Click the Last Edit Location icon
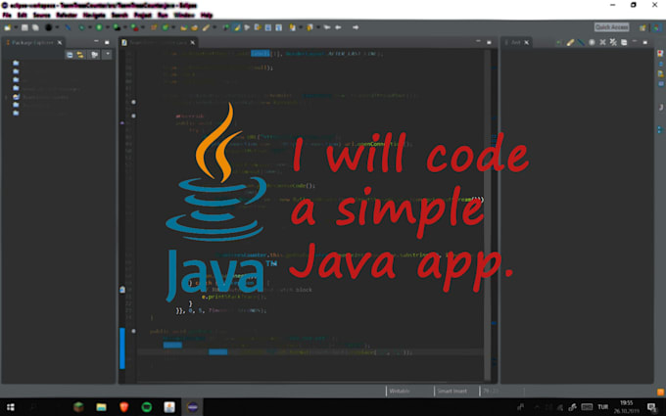This screenshot has height=416, width=666. tap(327, 27)
